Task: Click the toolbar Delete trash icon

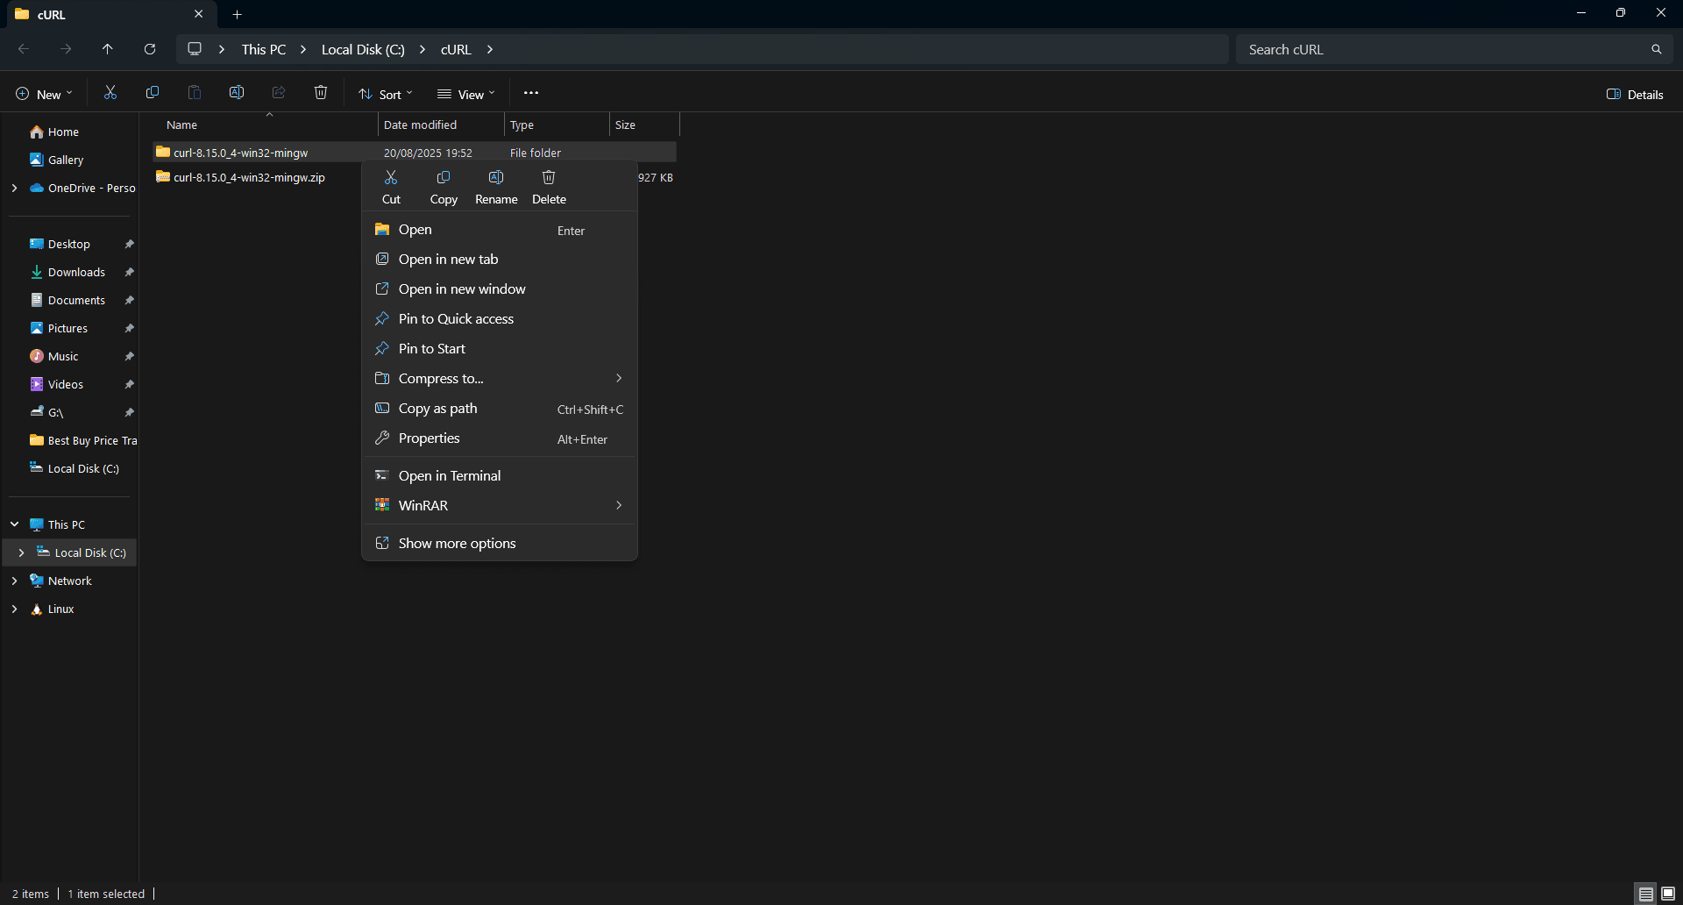Action: [321, 93]
